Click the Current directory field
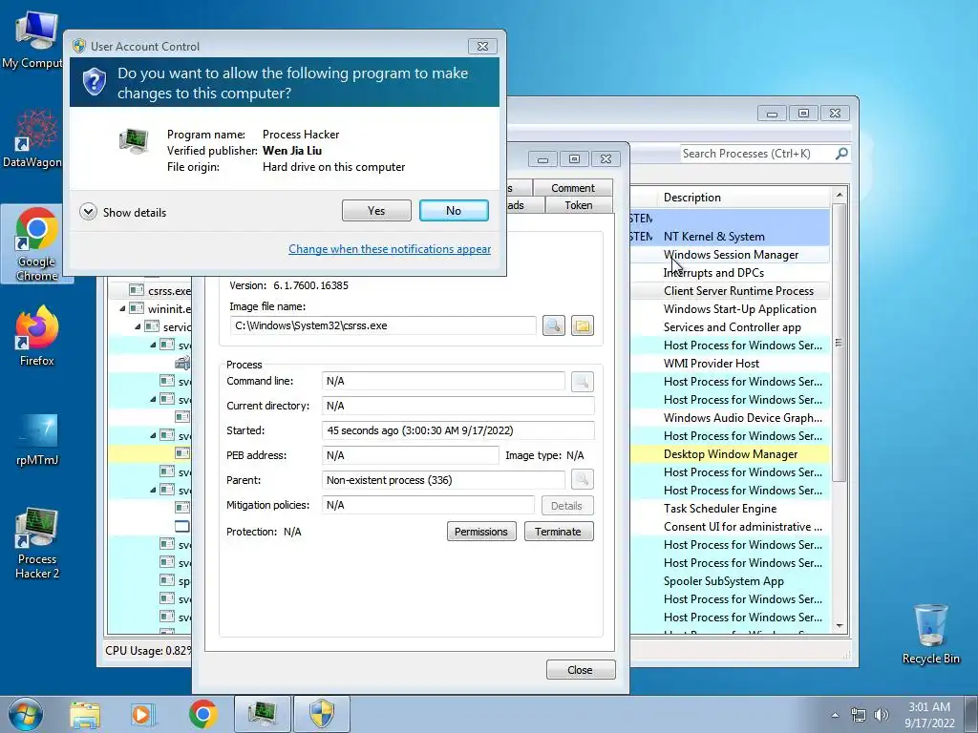Viewport: 978px width, 733px height. pos(457,406)
